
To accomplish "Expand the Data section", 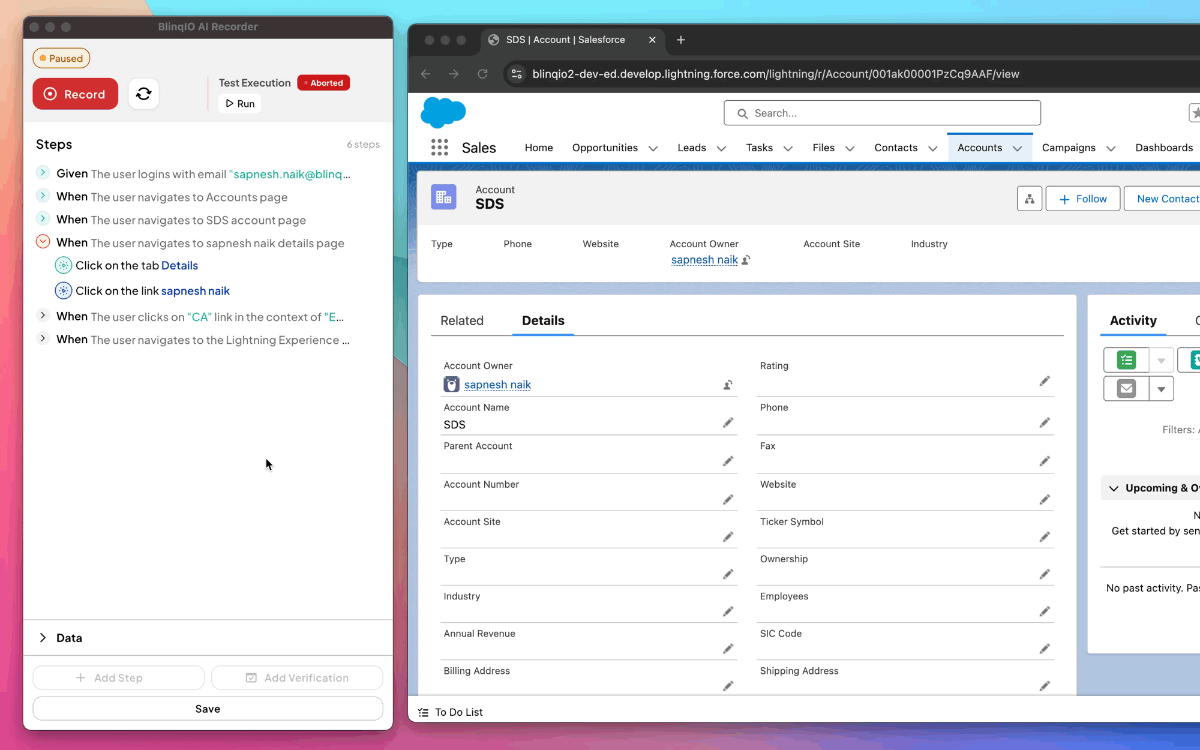I will click(x=43, y=638).
